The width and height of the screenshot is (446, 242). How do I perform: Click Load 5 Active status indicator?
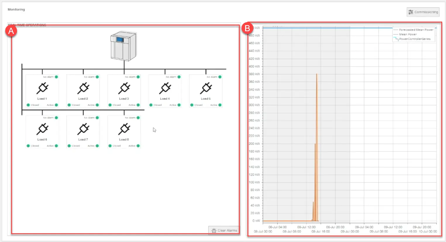click(220, 105)
